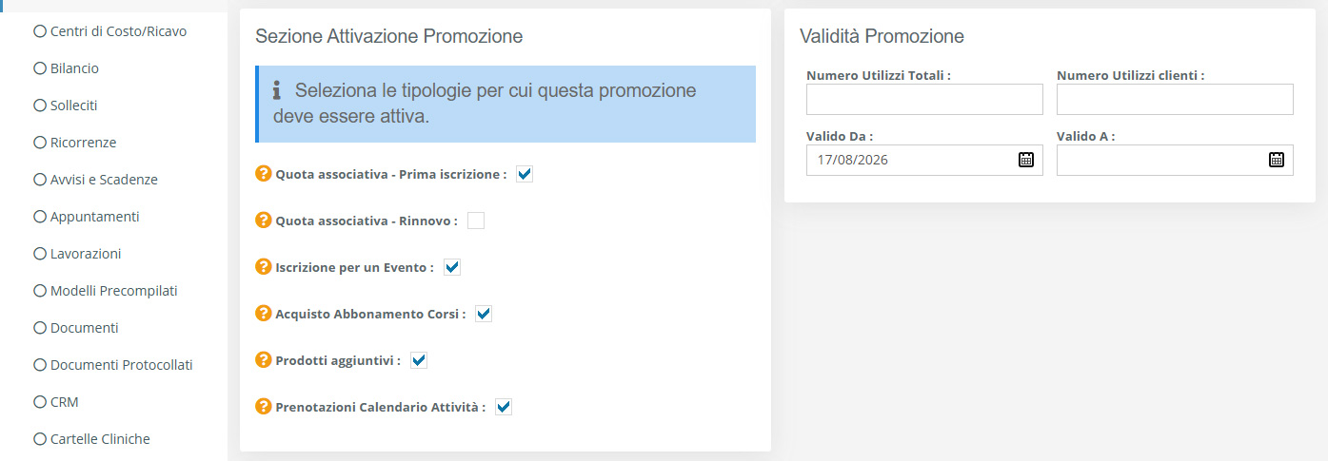Select Documenti Protocollati menu entry
This screenshot has width=1328, height=461.
click(x=113, y=365)
